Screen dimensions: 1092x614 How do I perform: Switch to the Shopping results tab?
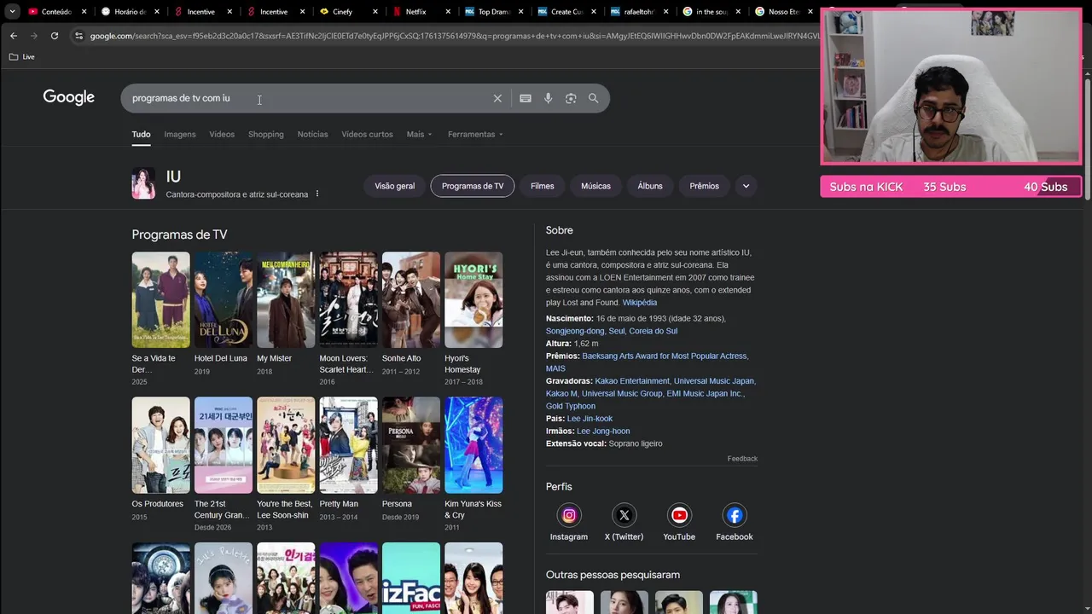pyautogui.click(x=266, y=134)
